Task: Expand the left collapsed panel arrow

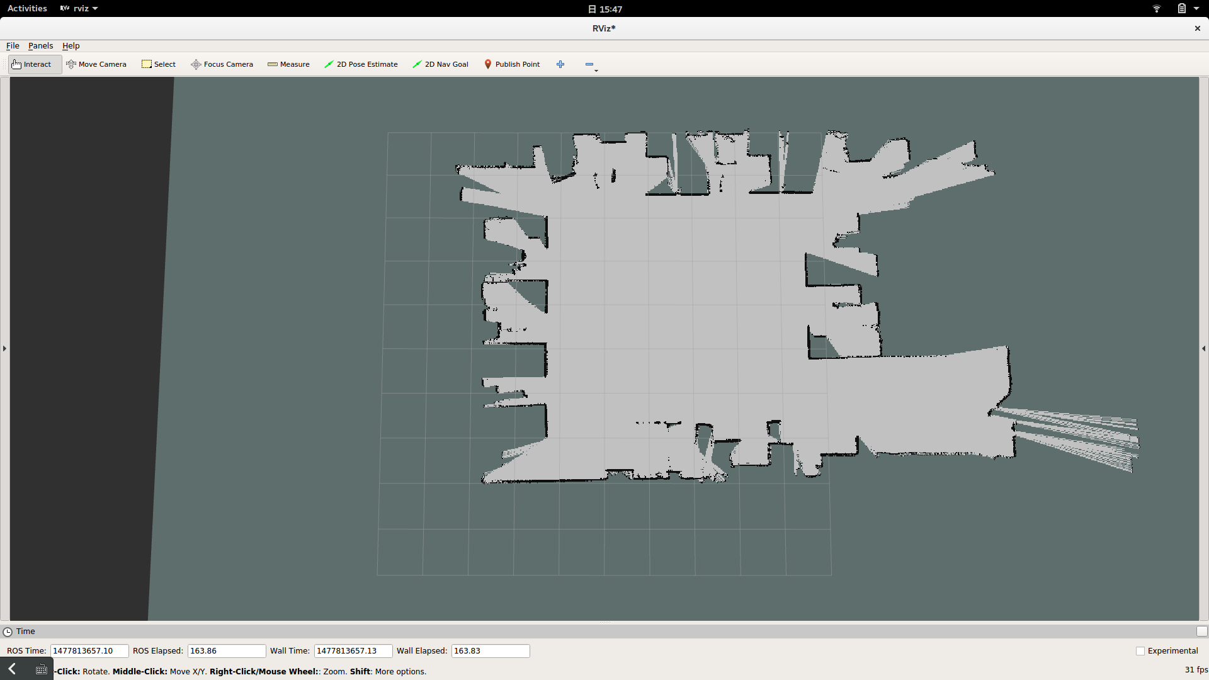Action: [4, 348]
